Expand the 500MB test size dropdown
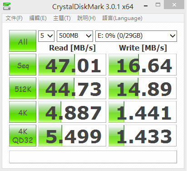The width and height of the screenshot is (187, 171). pyautogui.click(x=75, y=36)
